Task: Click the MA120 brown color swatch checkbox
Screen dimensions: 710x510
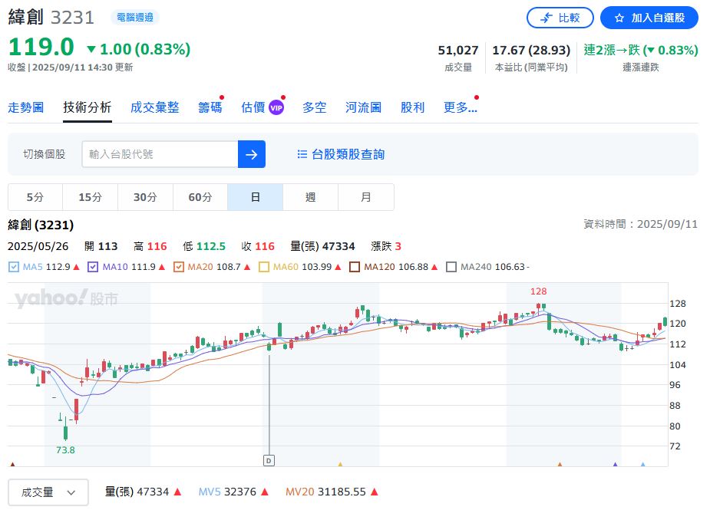Action: tap(355, 267)
